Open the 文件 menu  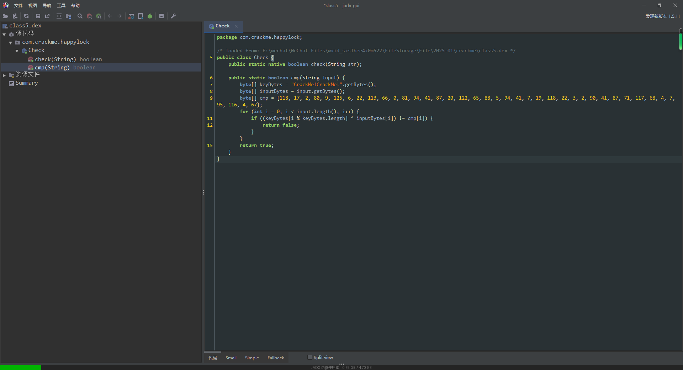coord(18,6)
